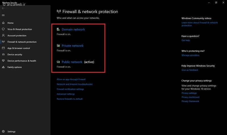
Task: Click the Virus & threat protection shield icon
Action: click(x=3, y=29)
